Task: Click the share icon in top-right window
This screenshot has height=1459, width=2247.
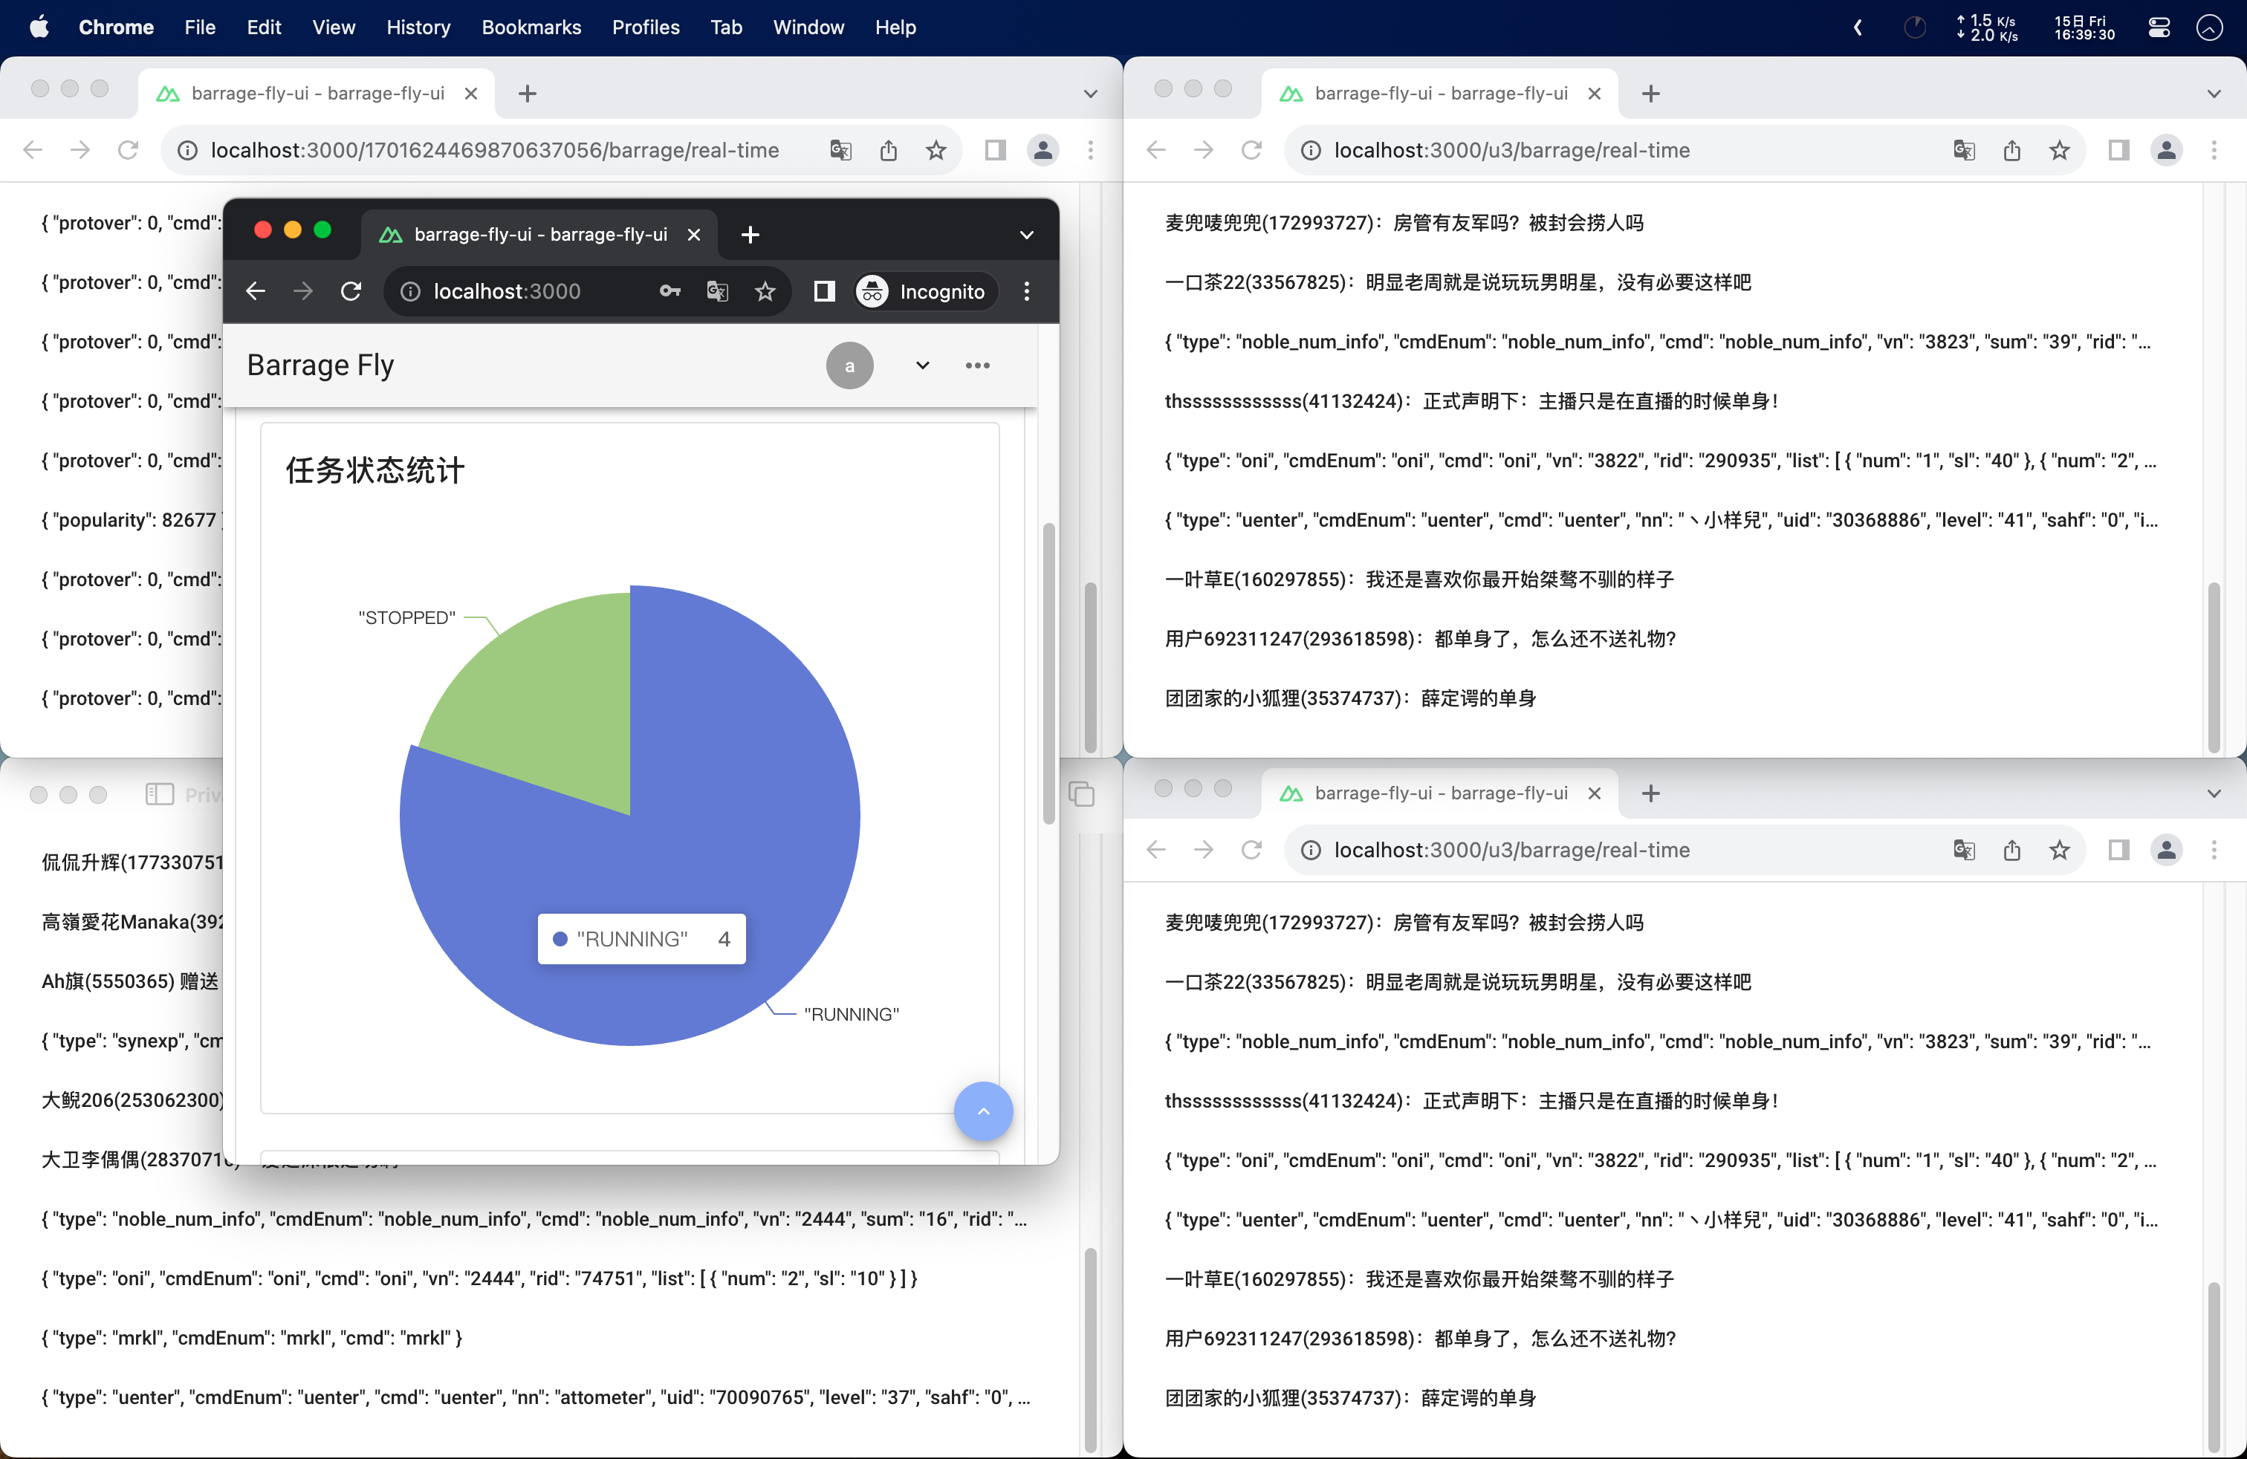Action: coord(2012,150)
